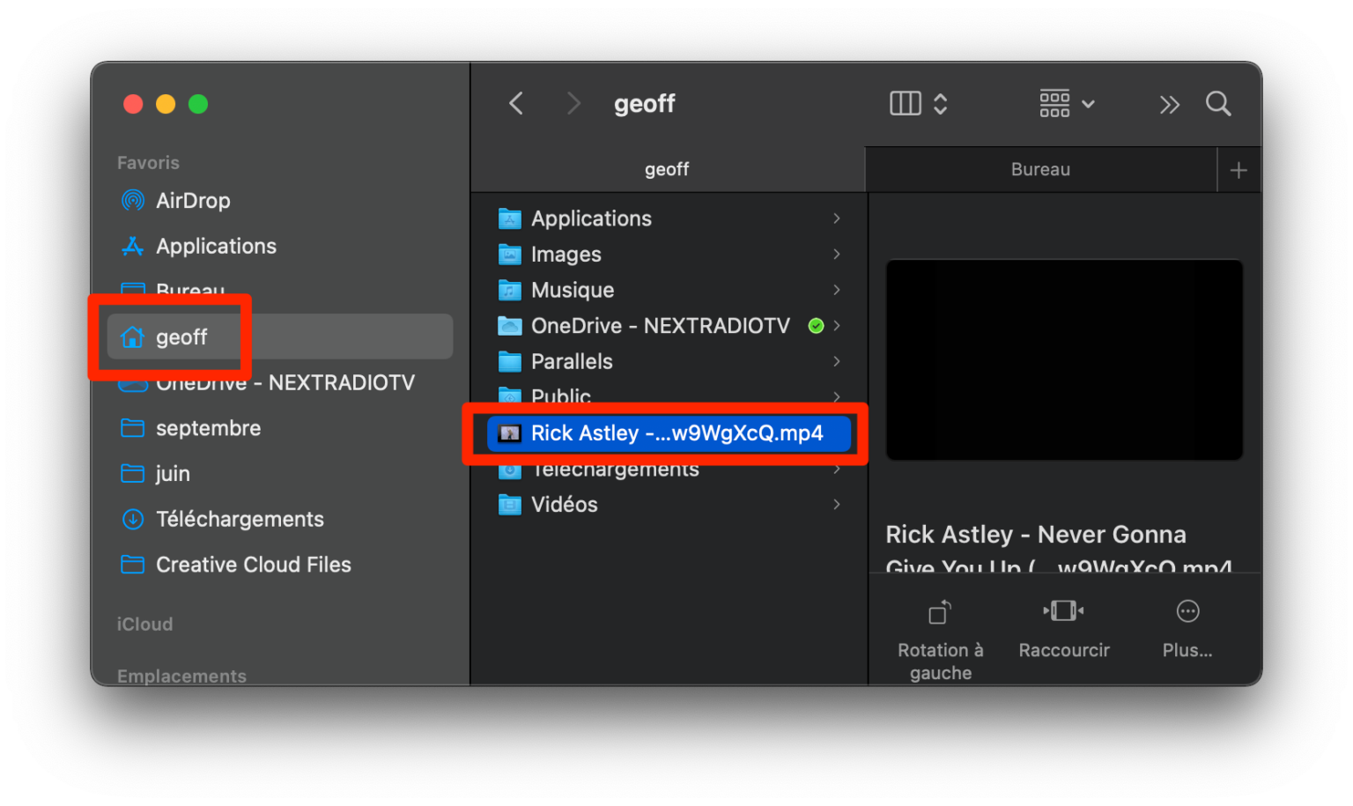
Task: Open search with the magnifying glass
Action: (1218, 104)
